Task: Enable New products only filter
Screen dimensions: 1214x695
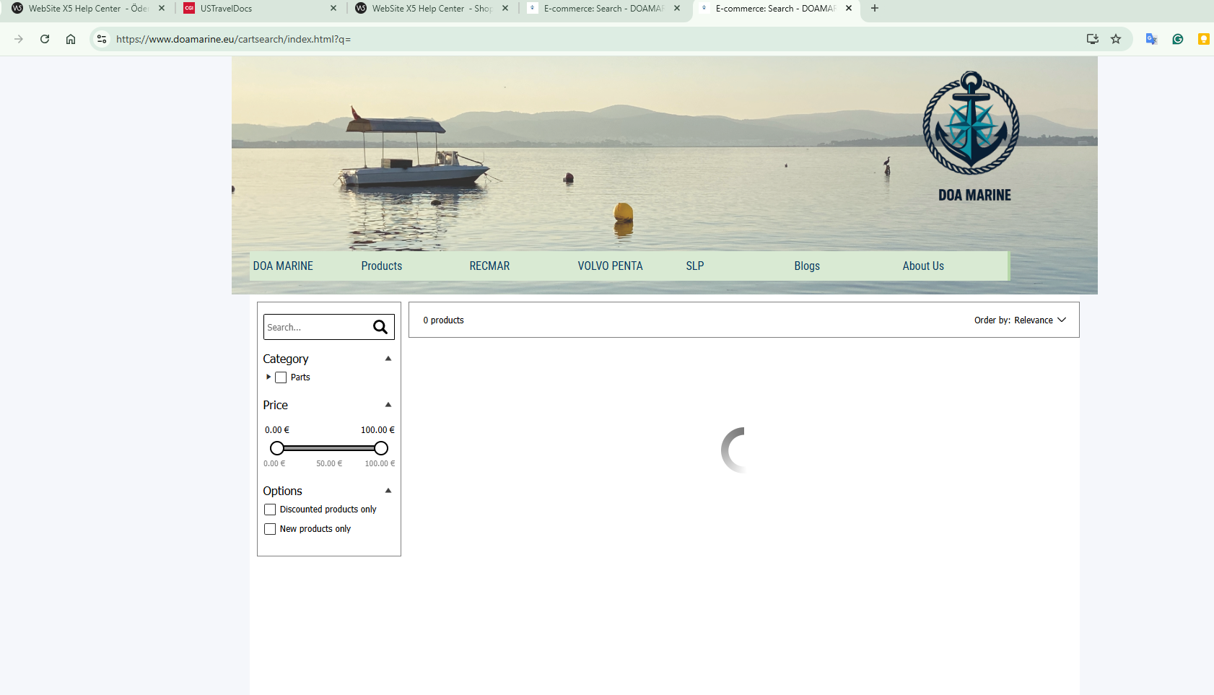Action: [270, 529]
